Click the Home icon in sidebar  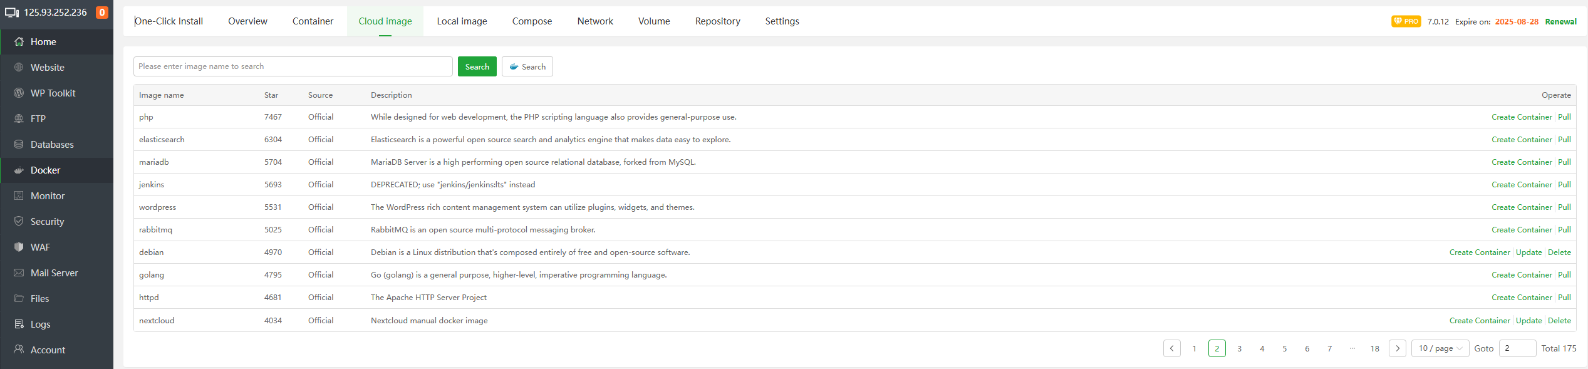[19, 42]
